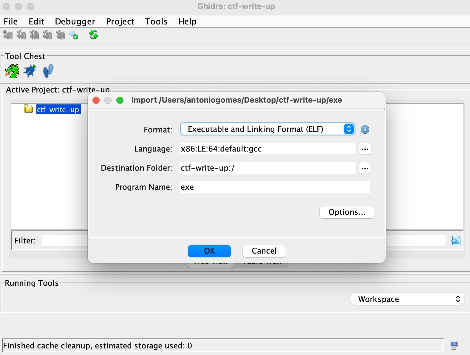Click the View Checkouts magnifier icon

(x=73, y=35)
